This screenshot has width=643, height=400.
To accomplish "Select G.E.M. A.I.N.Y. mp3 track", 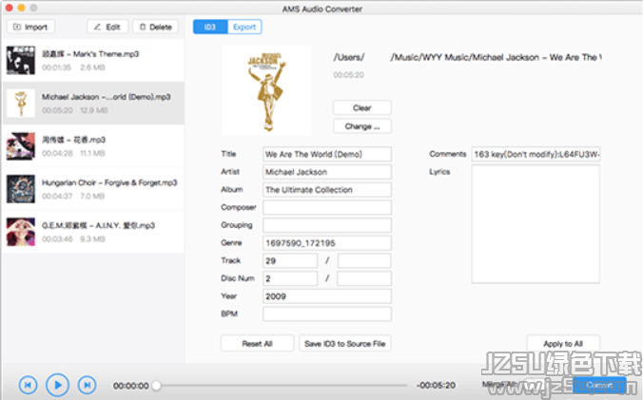I will click(93, 232).
